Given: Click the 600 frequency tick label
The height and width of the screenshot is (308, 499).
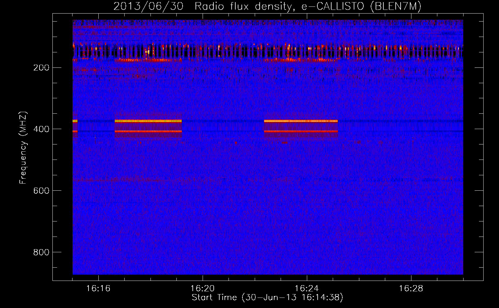Looking at the screenshot, I should 41,191.
